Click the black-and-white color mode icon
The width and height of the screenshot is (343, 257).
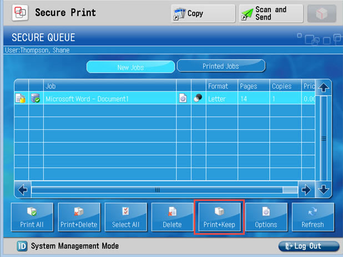click(198, 98)
